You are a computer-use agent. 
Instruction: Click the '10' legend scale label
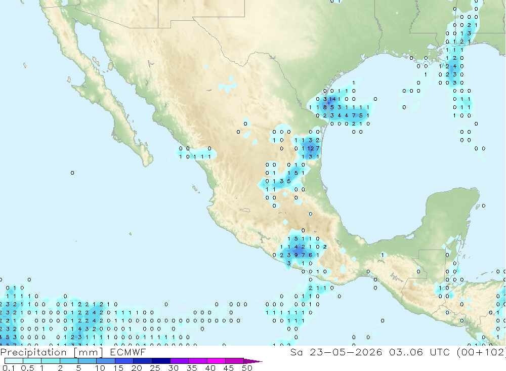click(100, 368)
